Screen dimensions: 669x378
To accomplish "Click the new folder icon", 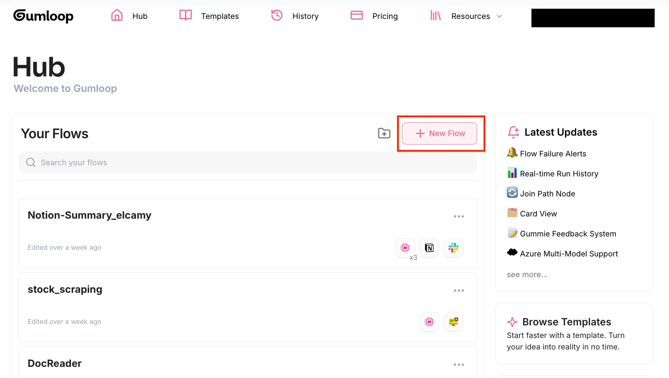I will point(384,133).
